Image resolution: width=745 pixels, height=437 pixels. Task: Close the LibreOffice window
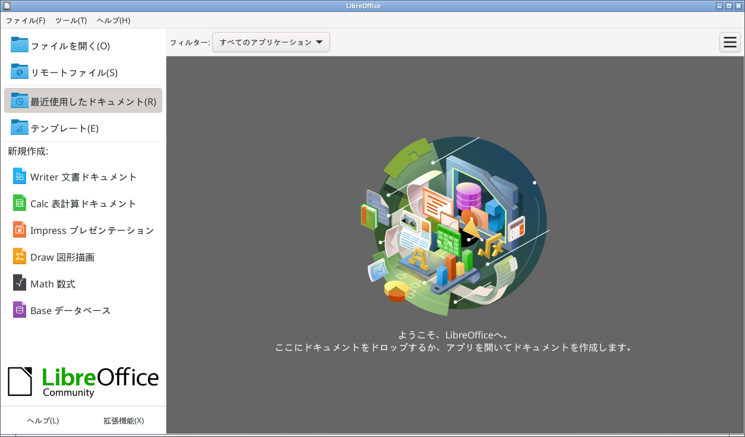[738, 6]
